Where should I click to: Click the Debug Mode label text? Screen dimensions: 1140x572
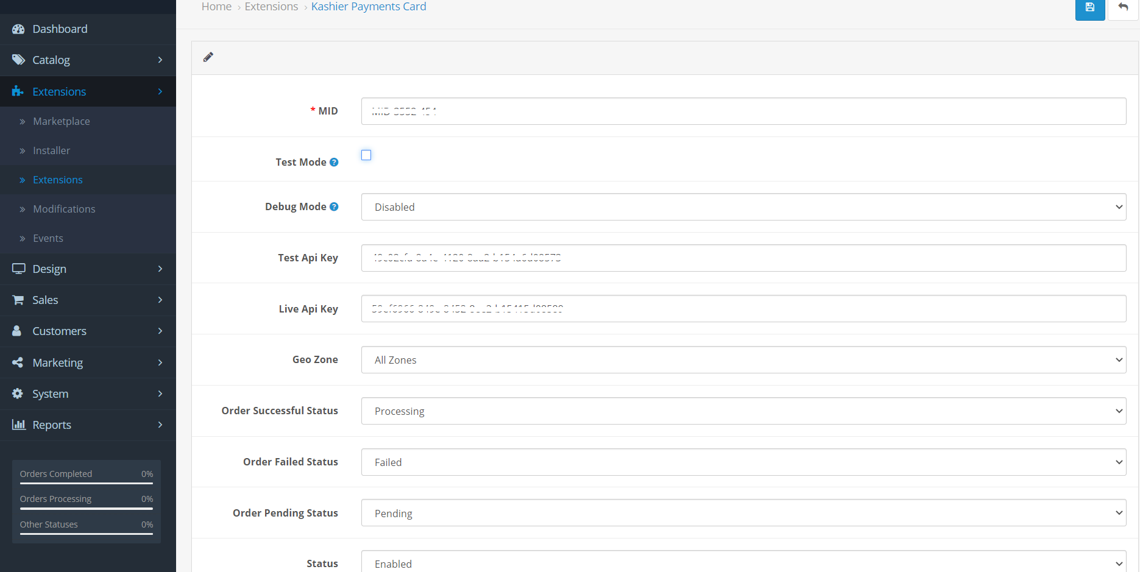296,207
